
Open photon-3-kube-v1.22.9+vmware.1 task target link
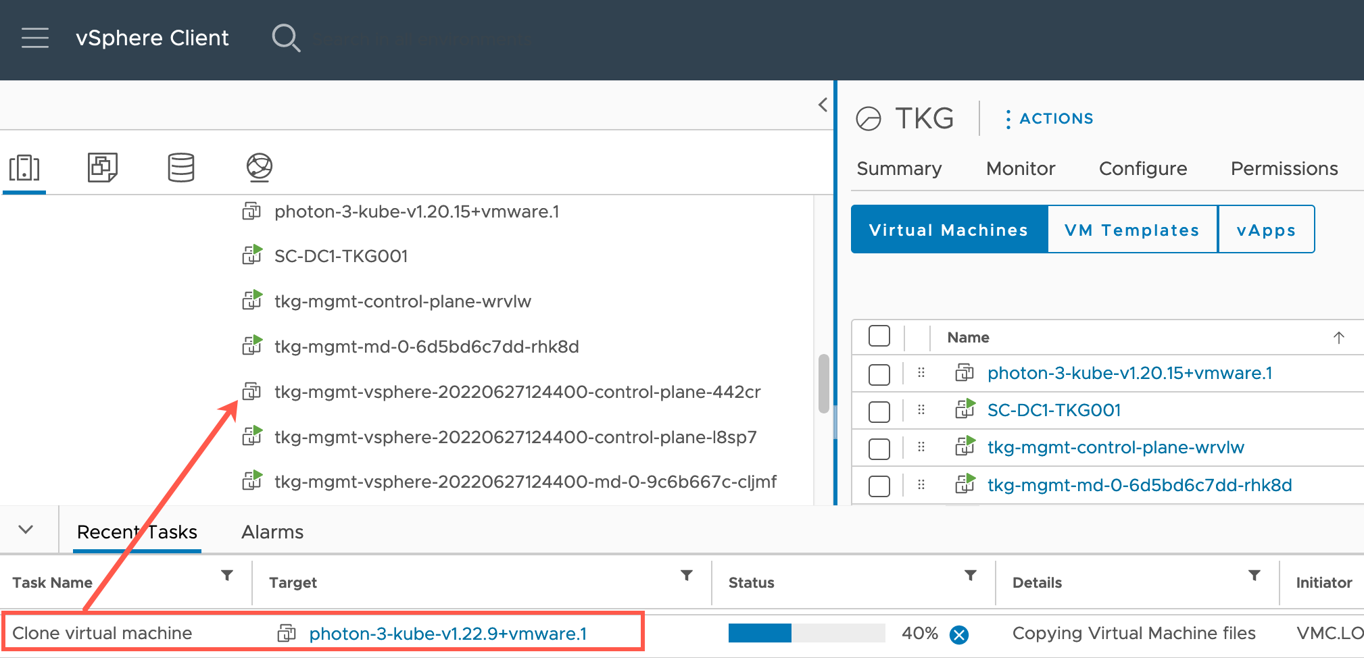pyautogui.click(x=448, y=634)
